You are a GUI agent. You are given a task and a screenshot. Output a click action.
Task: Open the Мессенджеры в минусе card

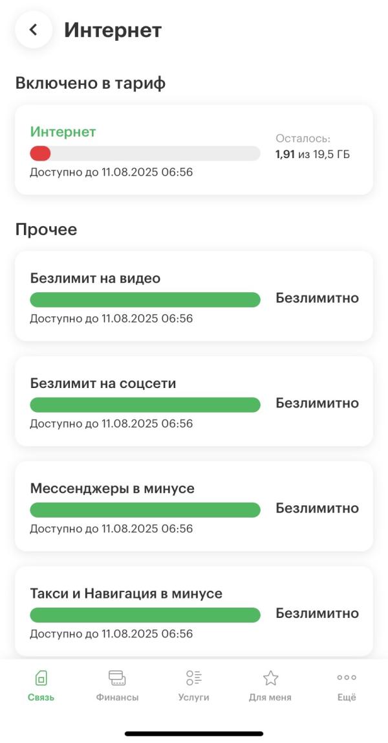point(194,506)
